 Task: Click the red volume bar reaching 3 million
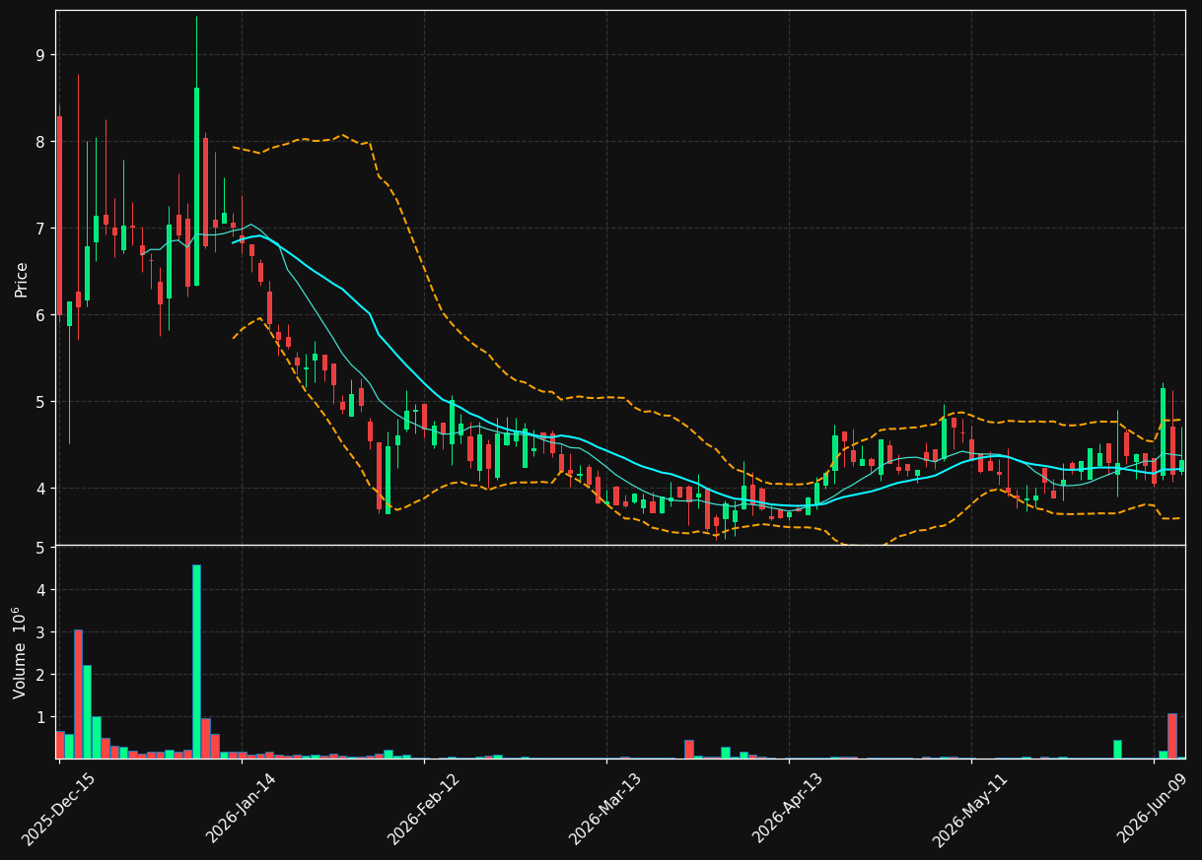click(78, 694)
